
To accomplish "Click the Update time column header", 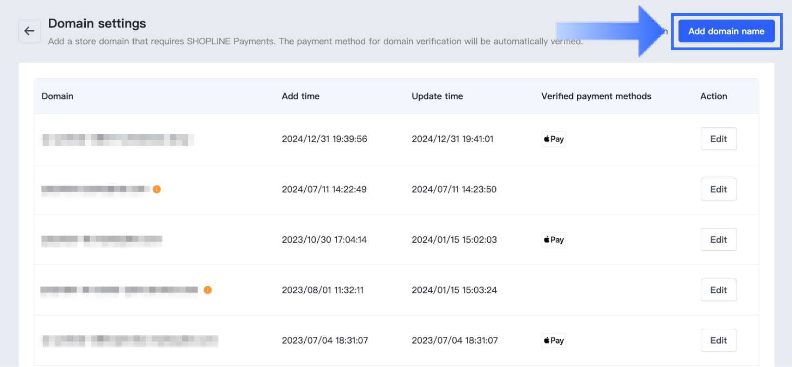I will [437, 96].
